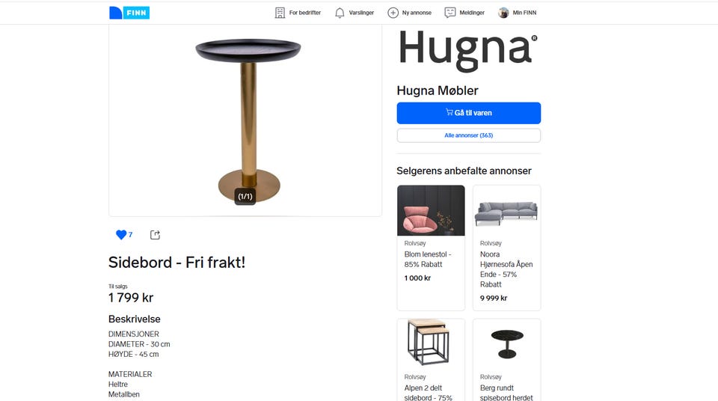This screenshot has width=718, height=401.
Task: Select Blom lenestol - 85% Rabatt title
Action: click(x=428, y=260)
